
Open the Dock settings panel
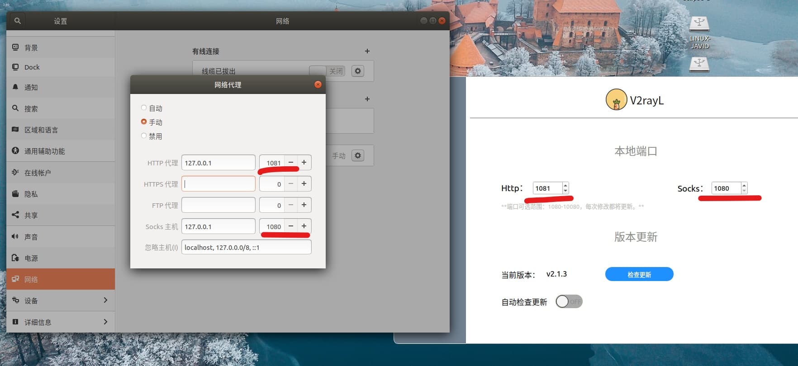click(x=61, y=67)
